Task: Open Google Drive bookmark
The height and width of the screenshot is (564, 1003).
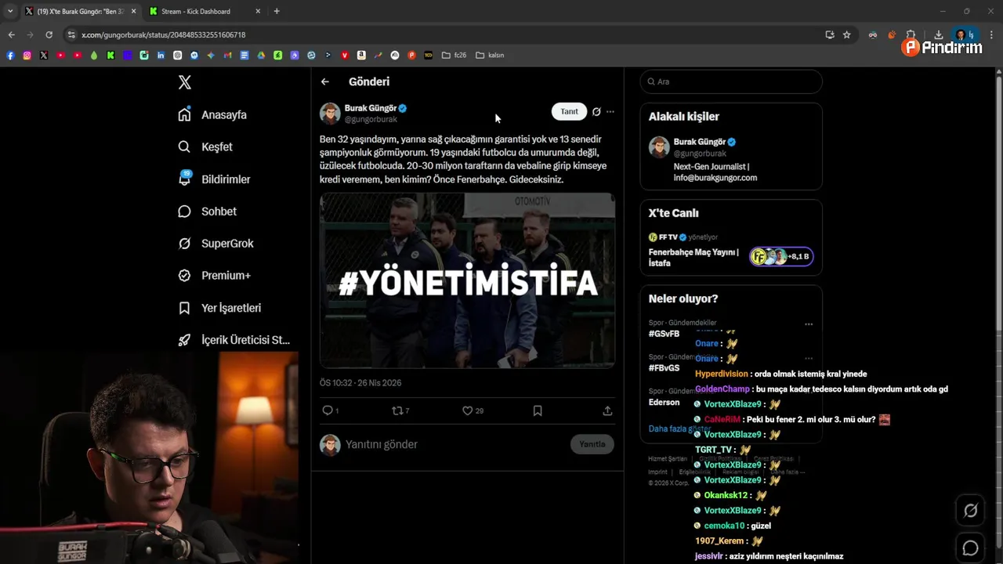Action: (x=262, y=55)
